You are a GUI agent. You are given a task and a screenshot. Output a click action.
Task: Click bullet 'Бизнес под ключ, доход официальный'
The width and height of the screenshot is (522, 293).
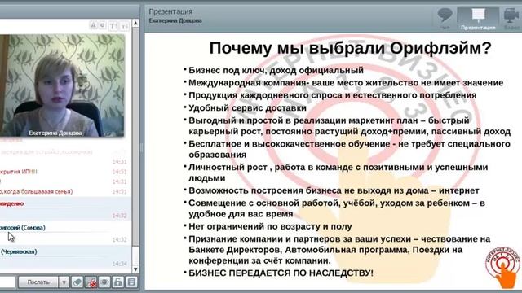tap(276, 71)
